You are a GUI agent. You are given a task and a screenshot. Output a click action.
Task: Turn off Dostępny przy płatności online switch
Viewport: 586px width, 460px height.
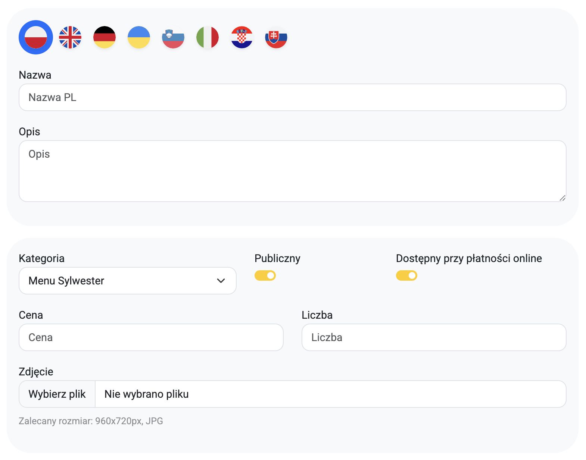click(406, 275)
